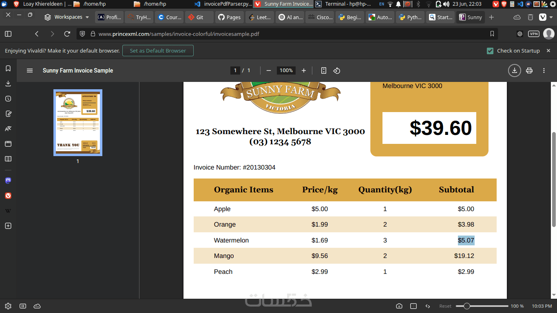Switch to the Cour... tab
The image size is (557, 313).
point(169,17)
